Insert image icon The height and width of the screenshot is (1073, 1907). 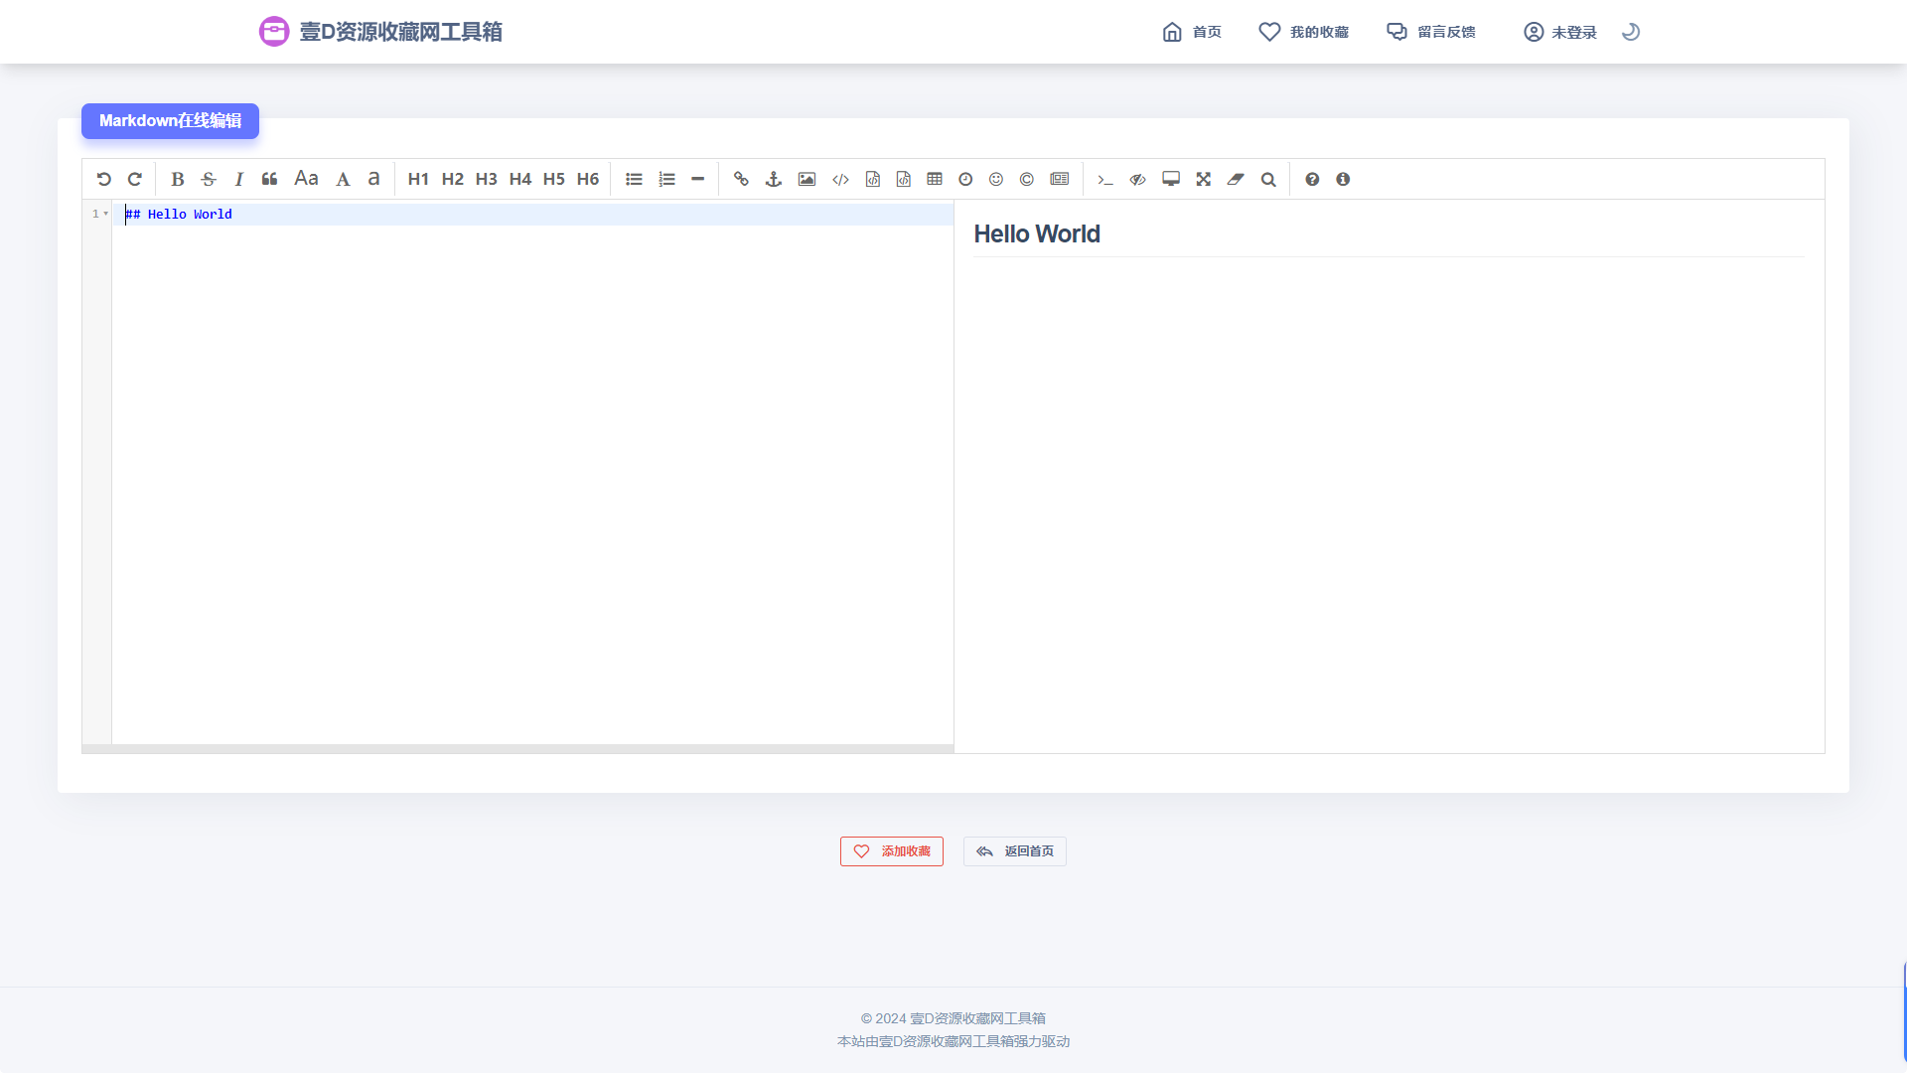[x=807, y=179]
